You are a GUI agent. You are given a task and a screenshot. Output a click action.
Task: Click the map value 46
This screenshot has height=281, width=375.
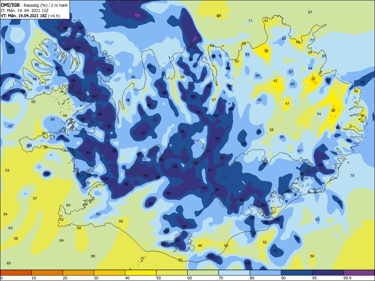click(200, 246)
